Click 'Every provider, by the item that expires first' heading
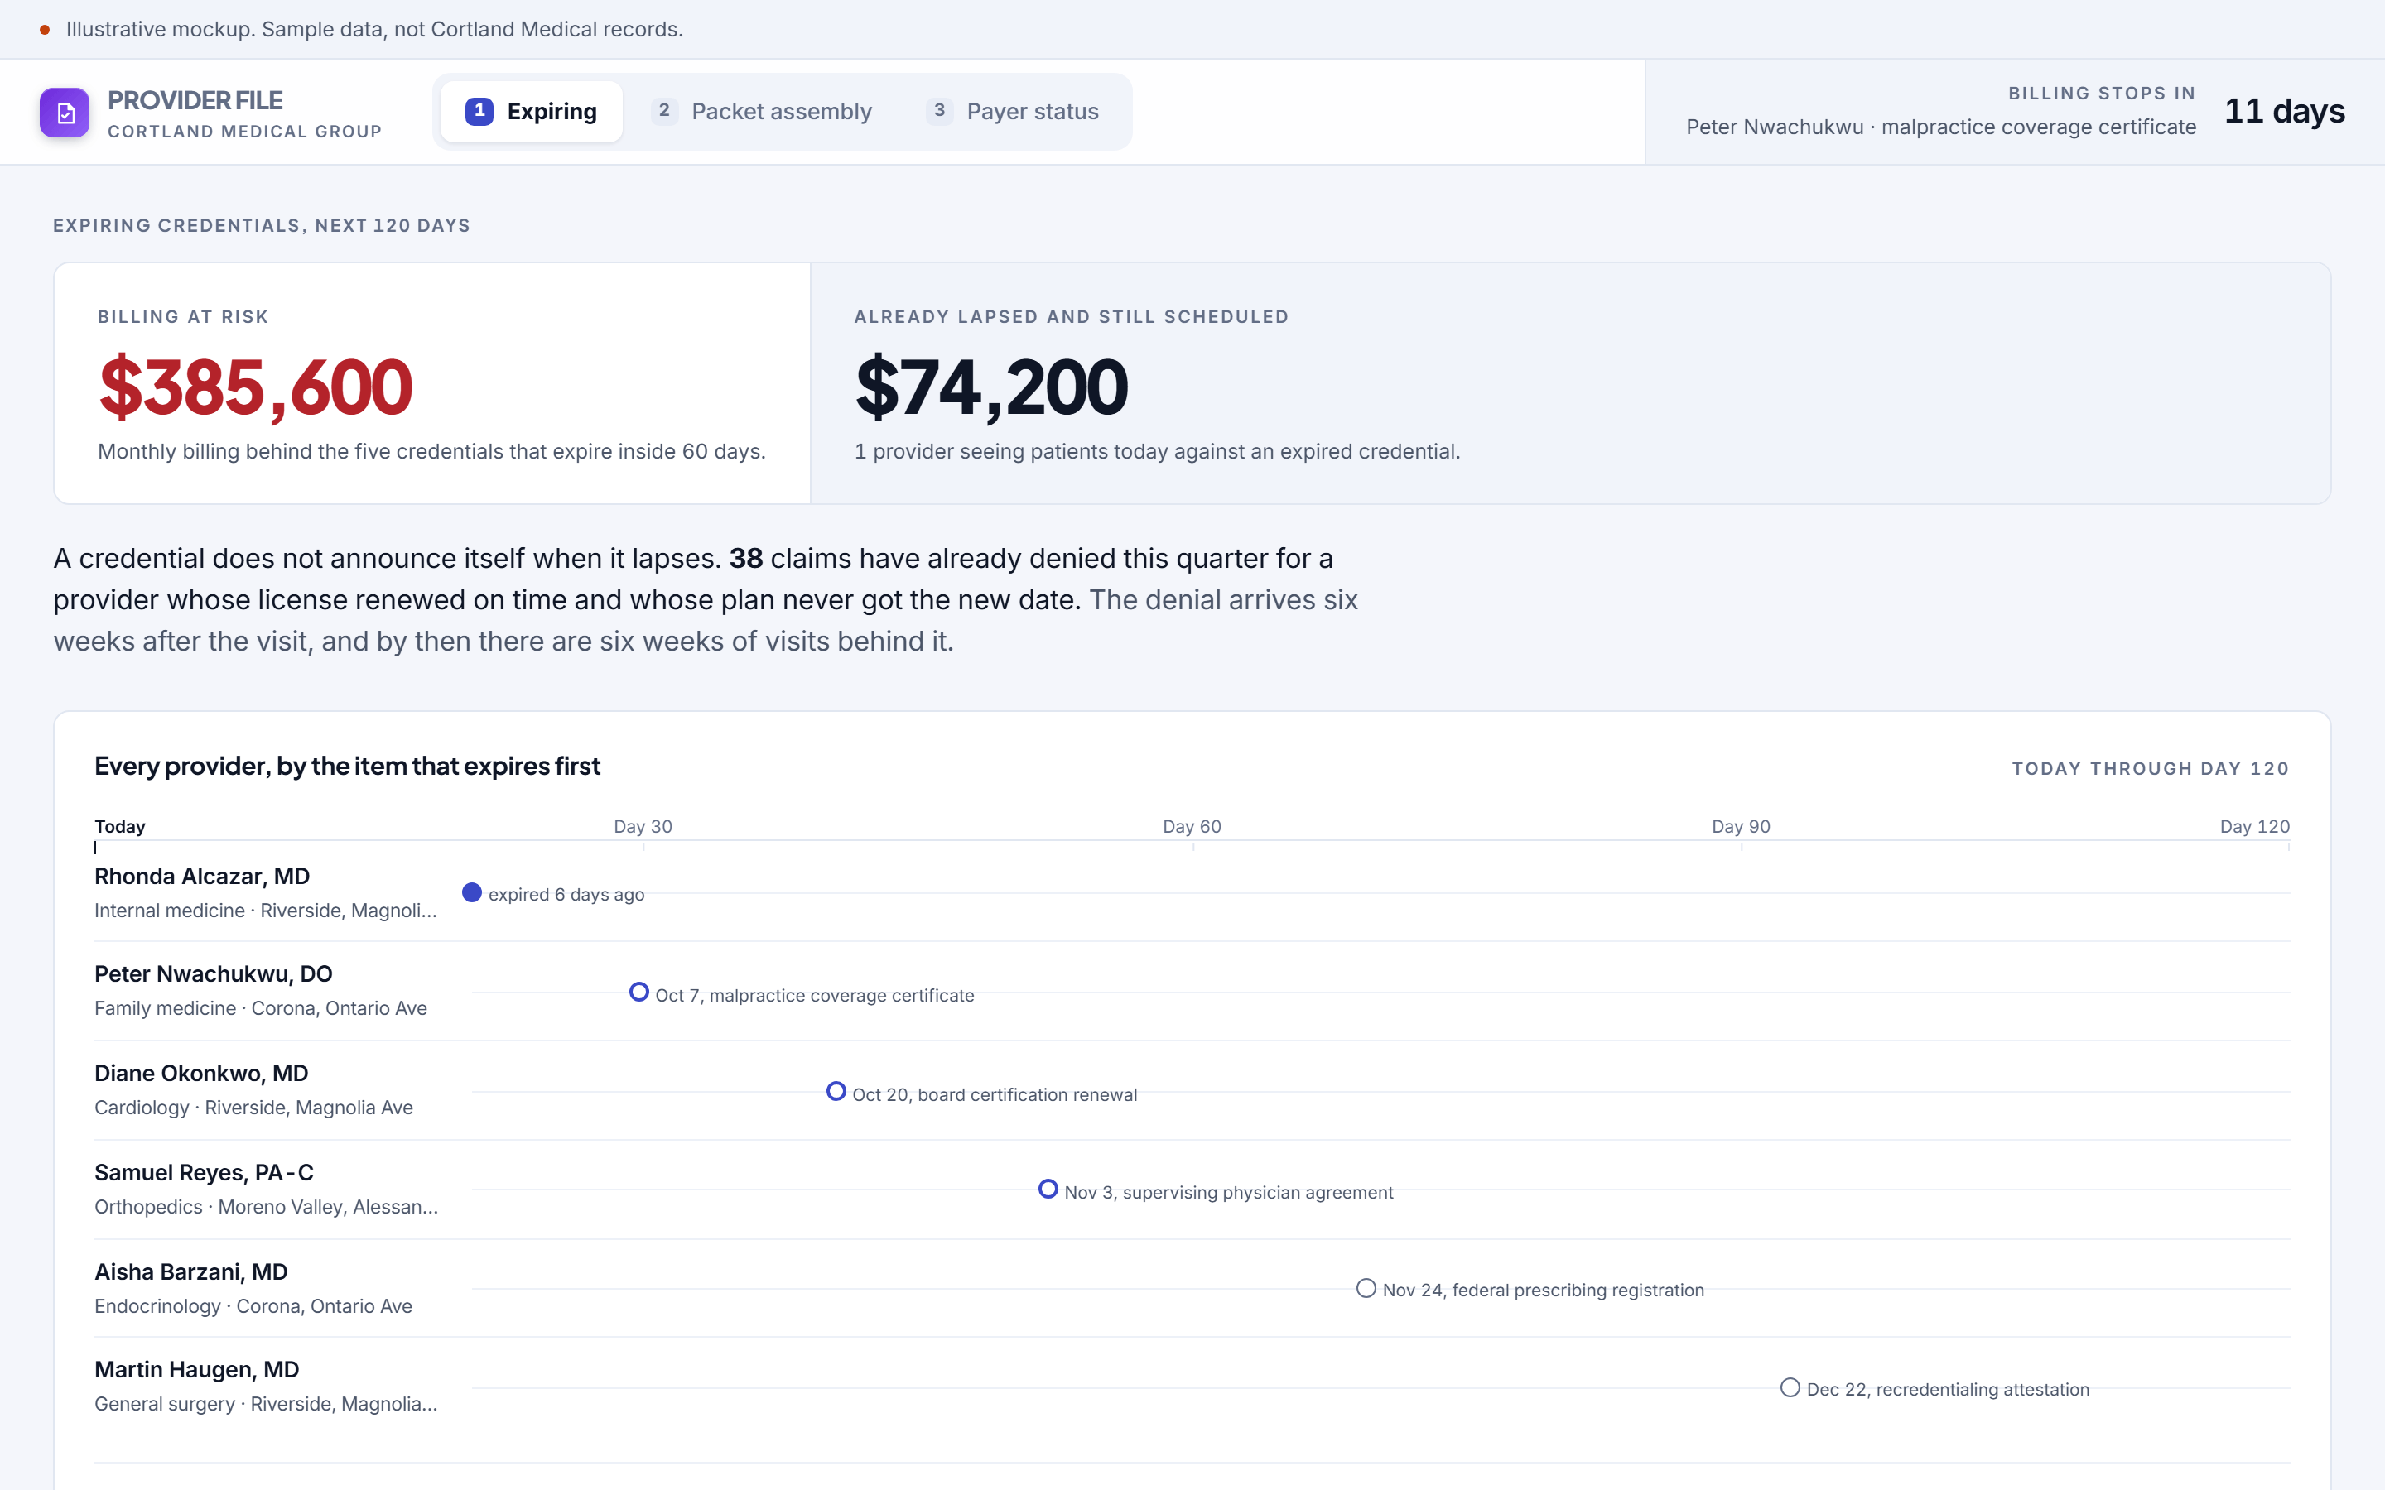The image size is (2385, 1490). 347,767
